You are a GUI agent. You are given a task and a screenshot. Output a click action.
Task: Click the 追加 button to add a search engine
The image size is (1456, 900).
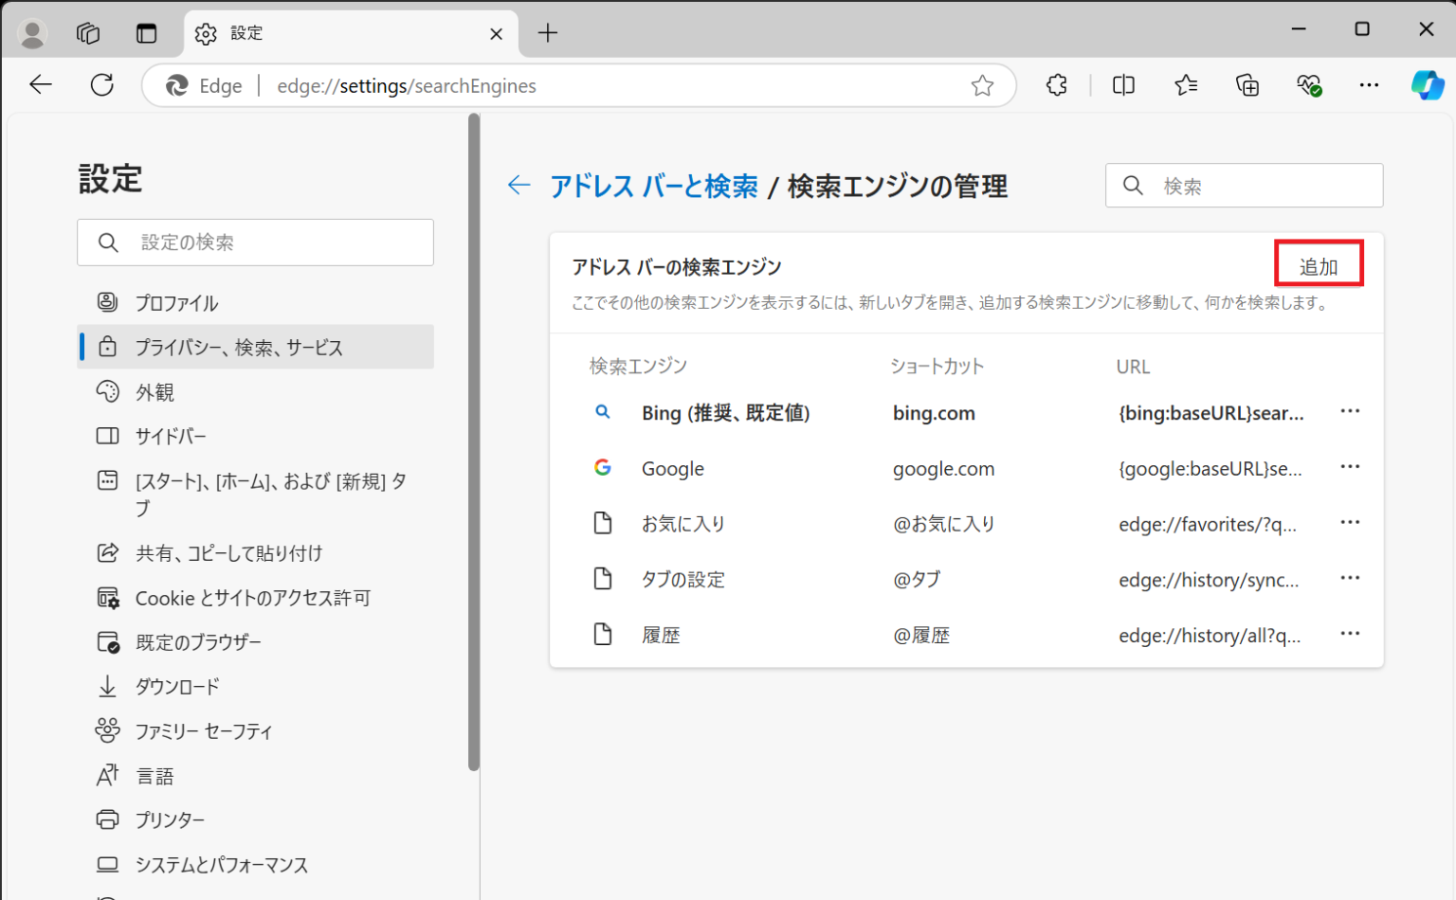pos(1319,264)
